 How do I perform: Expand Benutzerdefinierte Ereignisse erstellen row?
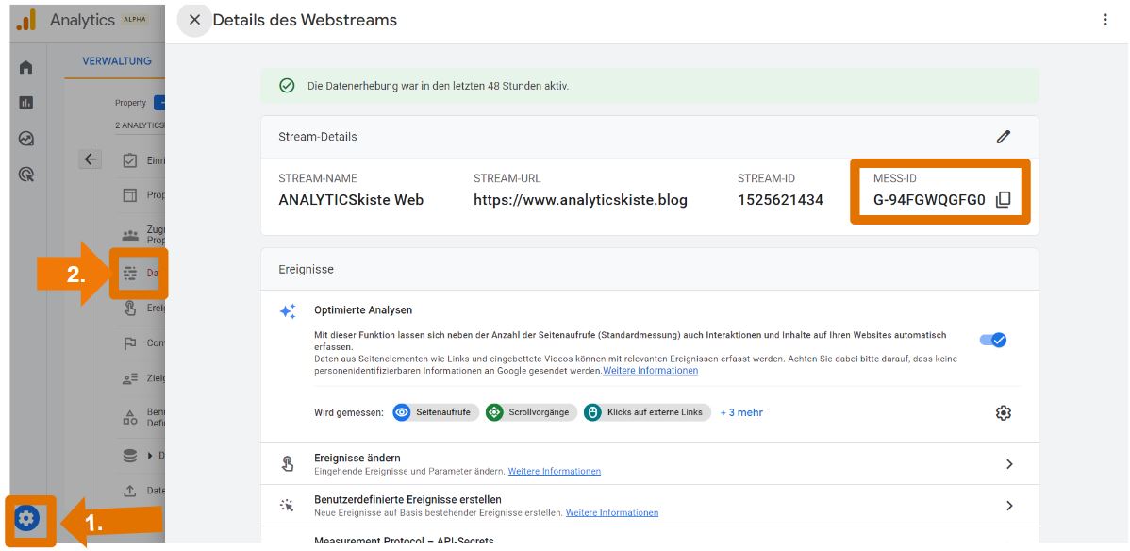point(1008,506)
